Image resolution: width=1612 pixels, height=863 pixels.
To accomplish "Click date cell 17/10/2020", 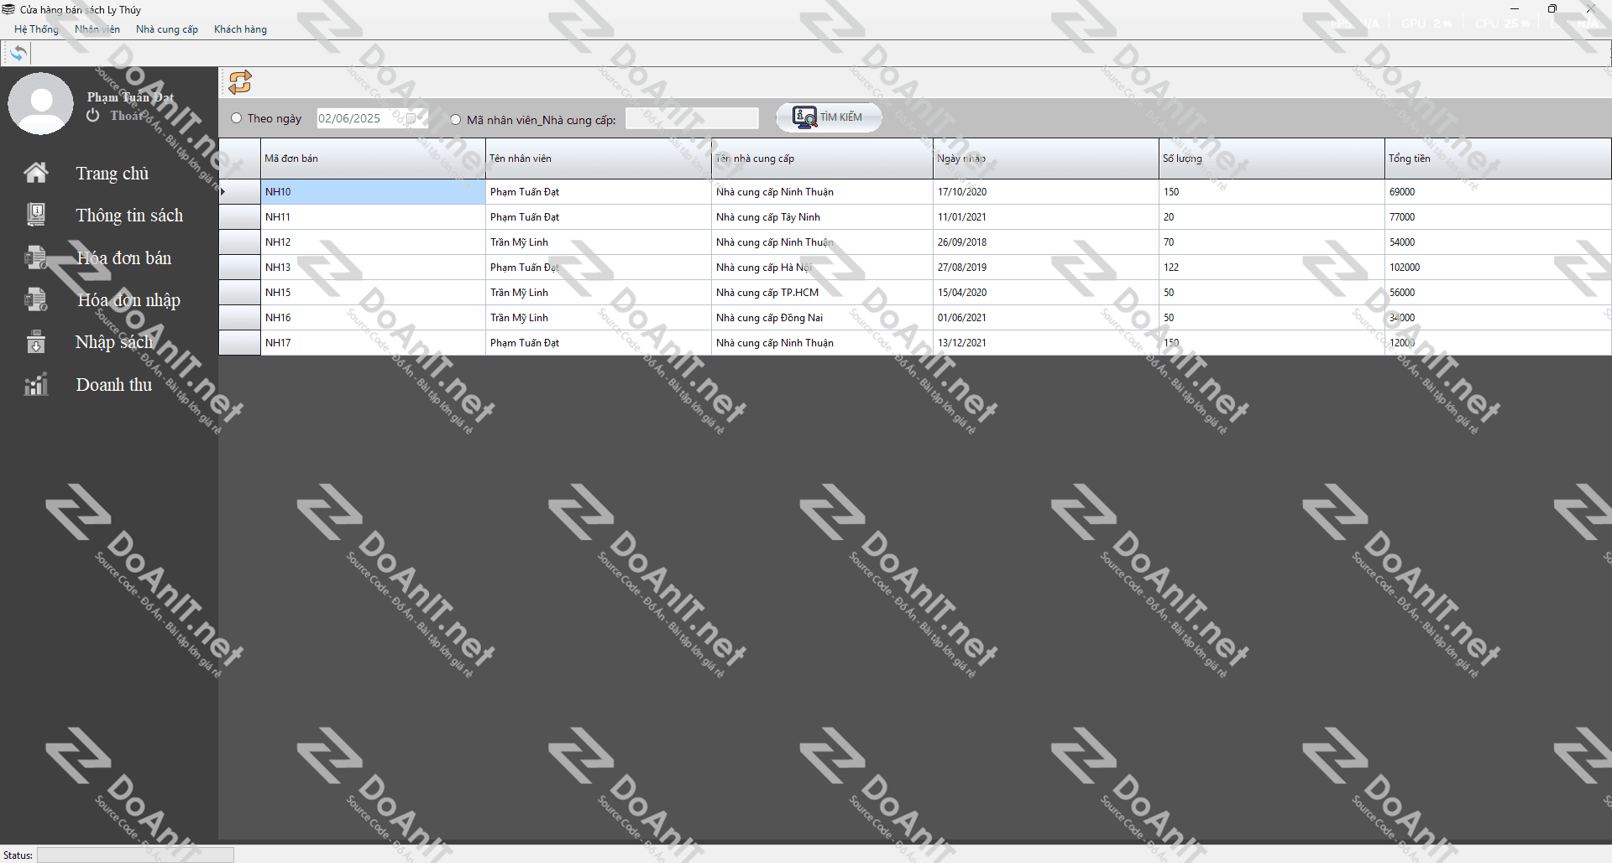I will pos(1046,192).
